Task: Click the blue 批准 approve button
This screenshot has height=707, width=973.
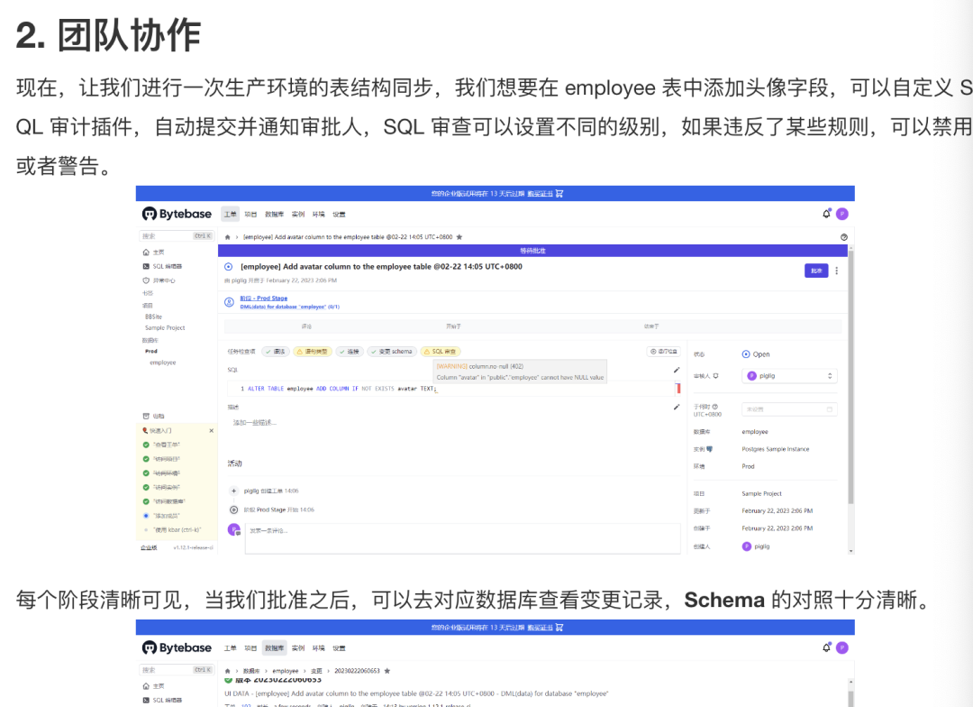Action: click(816, 271)
